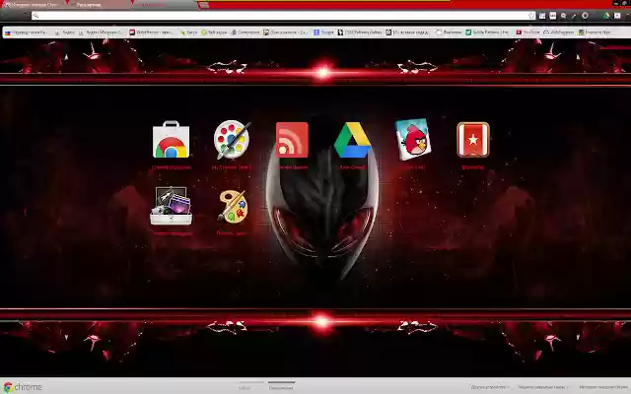Viewport: 631px width, 394px height.
Task: Open the Google Drive app
Action: (353, 140)
